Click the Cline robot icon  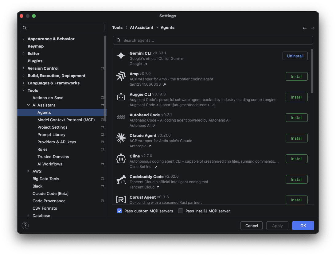coord(121,159)
